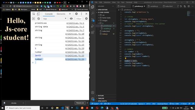This screenshot has height=110, width=195.
Task: Collapse the js folder in Explorer
Action: [x=103, y=23]
